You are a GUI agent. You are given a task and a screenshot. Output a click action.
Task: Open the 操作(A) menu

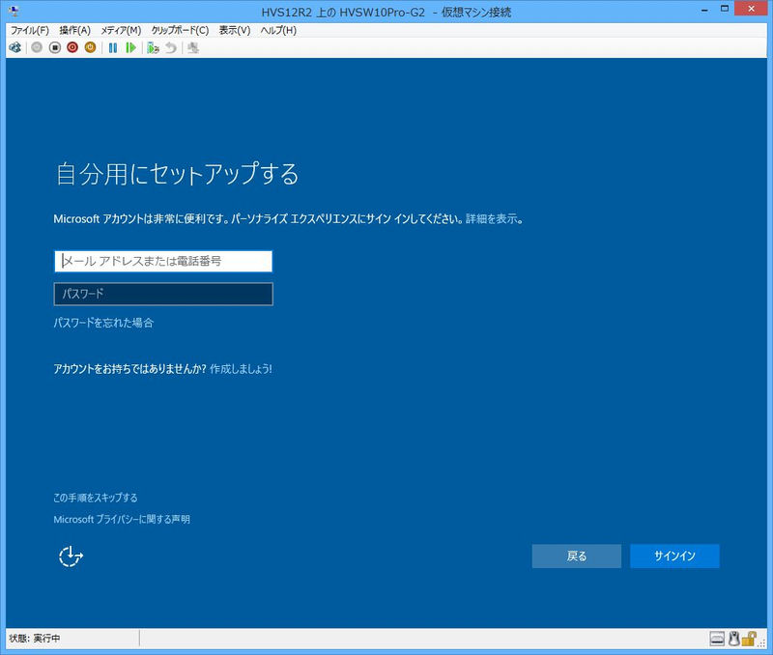click(75, 31)
